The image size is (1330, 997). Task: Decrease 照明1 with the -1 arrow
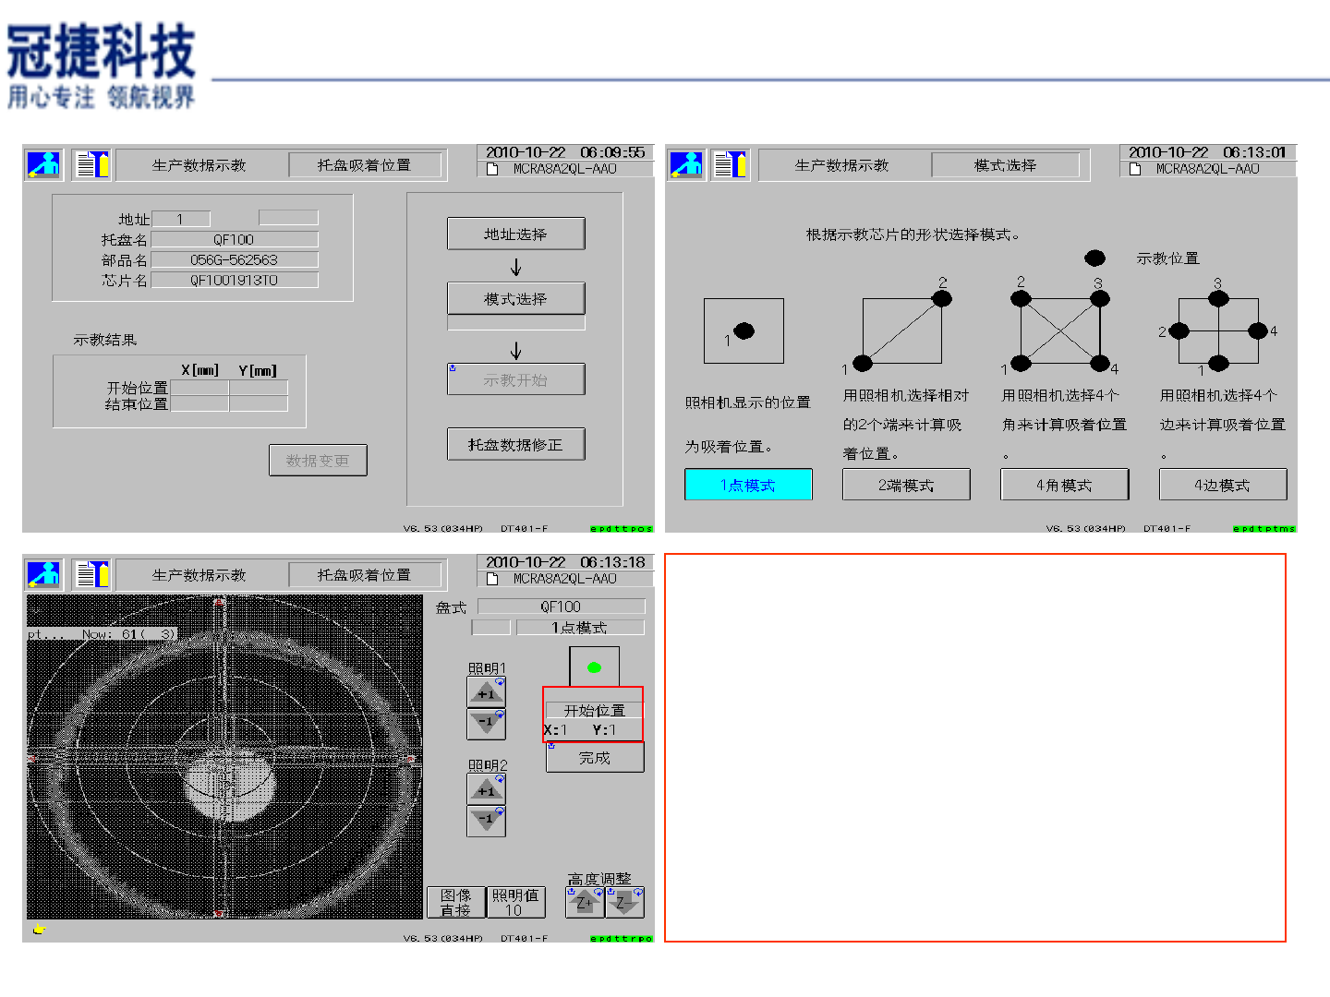point(486,724)
